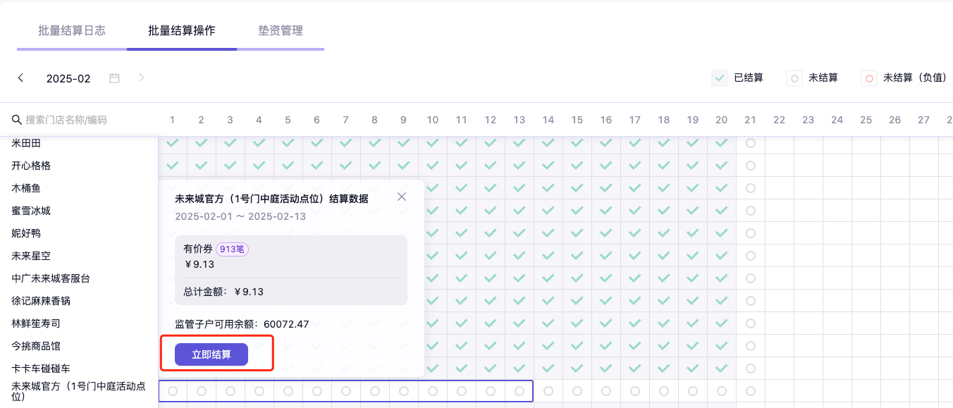Open the calendar date picker icon
This screenshot has width=953, height=408.
pos(114,78)
